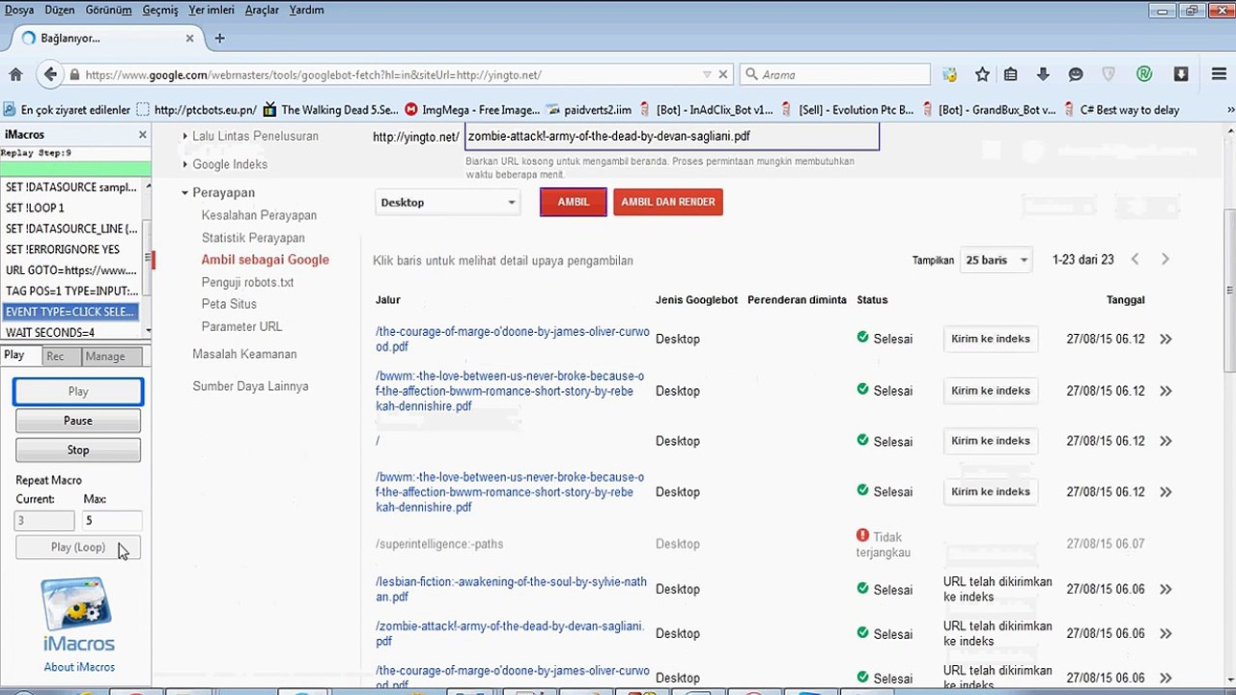Image resolution: width=1236 pixels, height=695 pixels.
Task: Open Penguji robots.txt in sidebar
Action: [x=247, y=282]
